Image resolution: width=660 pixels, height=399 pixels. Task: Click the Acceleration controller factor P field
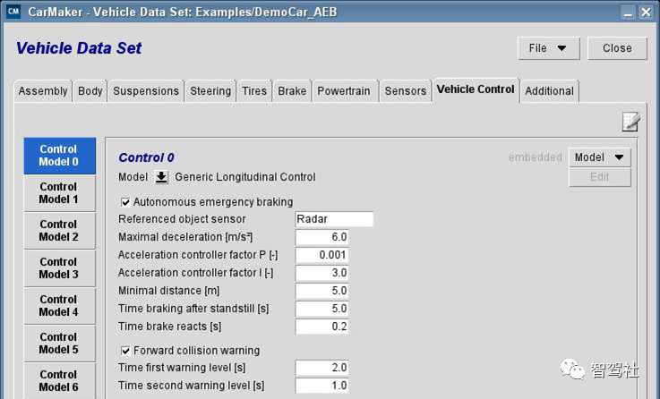[322, 255]
